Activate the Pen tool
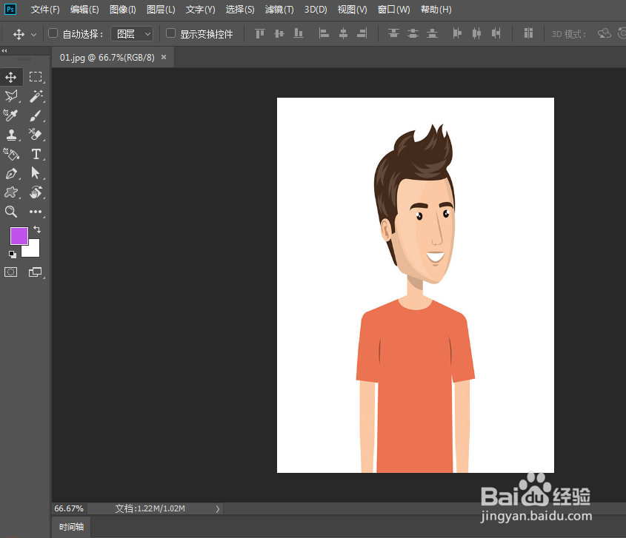This screenshot has width=626, height=538. (11, 173)
